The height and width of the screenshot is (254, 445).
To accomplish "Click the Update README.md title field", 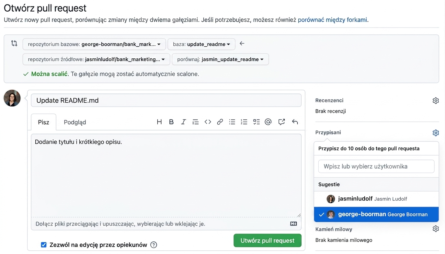I will (166, 100).
